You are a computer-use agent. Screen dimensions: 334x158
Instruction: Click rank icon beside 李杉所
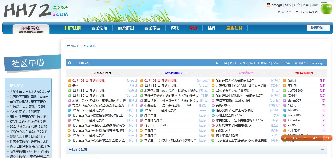point(285,86)
